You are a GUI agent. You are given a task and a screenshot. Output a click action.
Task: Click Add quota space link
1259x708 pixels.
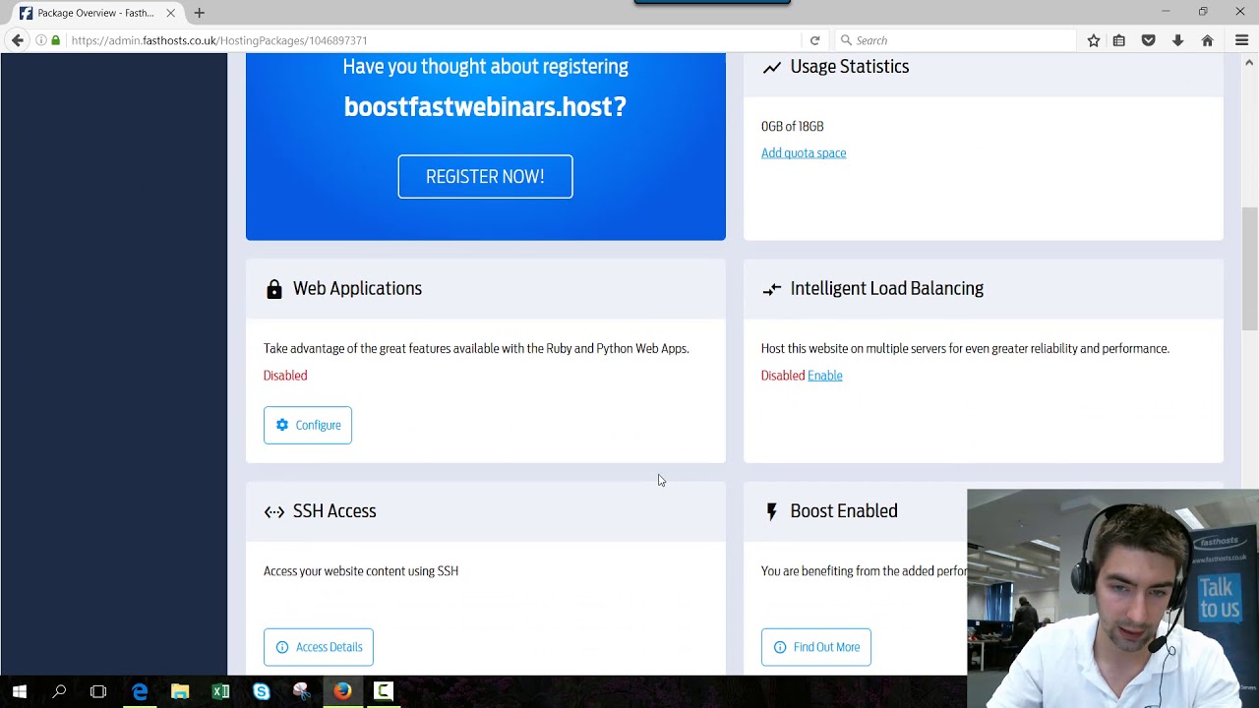point(804,152)
